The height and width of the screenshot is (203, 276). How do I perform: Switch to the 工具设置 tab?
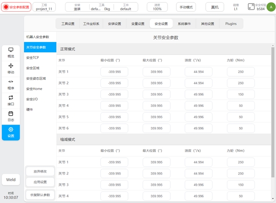pyautogui.click(x=68, y=24)
